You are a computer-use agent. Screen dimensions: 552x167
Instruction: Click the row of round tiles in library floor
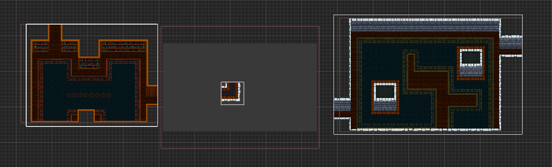pyautogui.click(x=89, y=95)
